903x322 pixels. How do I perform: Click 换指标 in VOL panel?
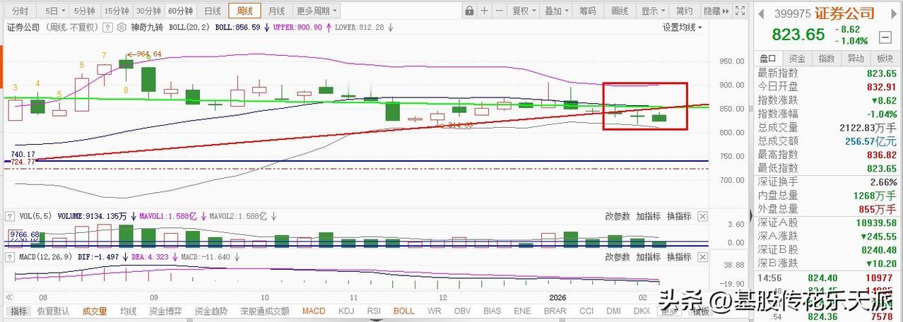pos(679,217)
